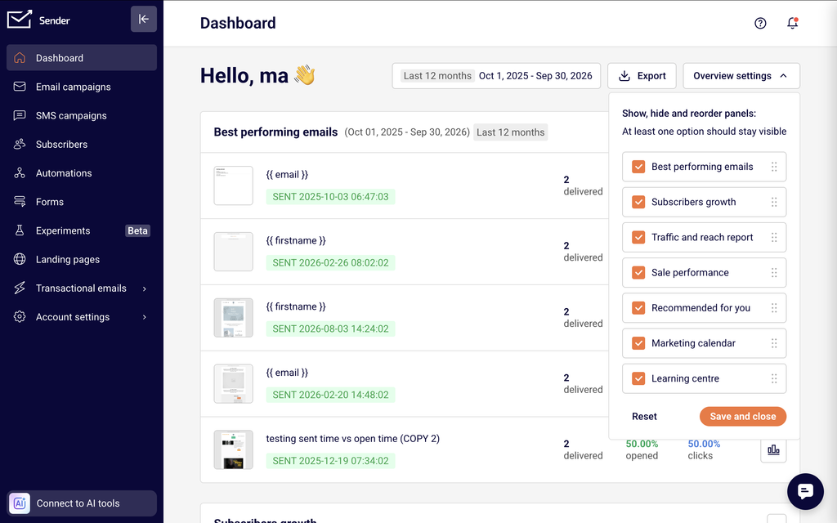Viewport: 837px width, 523px height.
Task: Uncheck the Learning centre checkbox
Action: click(638, 378)
